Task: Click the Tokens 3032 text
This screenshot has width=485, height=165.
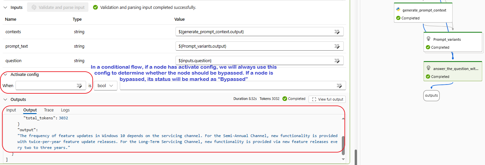Action: point(270,99)
